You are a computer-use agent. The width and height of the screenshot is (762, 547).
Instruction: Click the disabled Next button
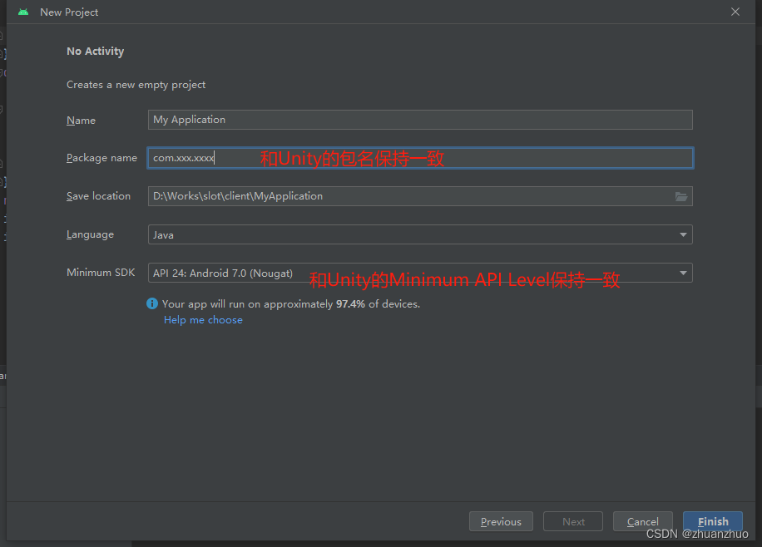click(x=573, y=521)
